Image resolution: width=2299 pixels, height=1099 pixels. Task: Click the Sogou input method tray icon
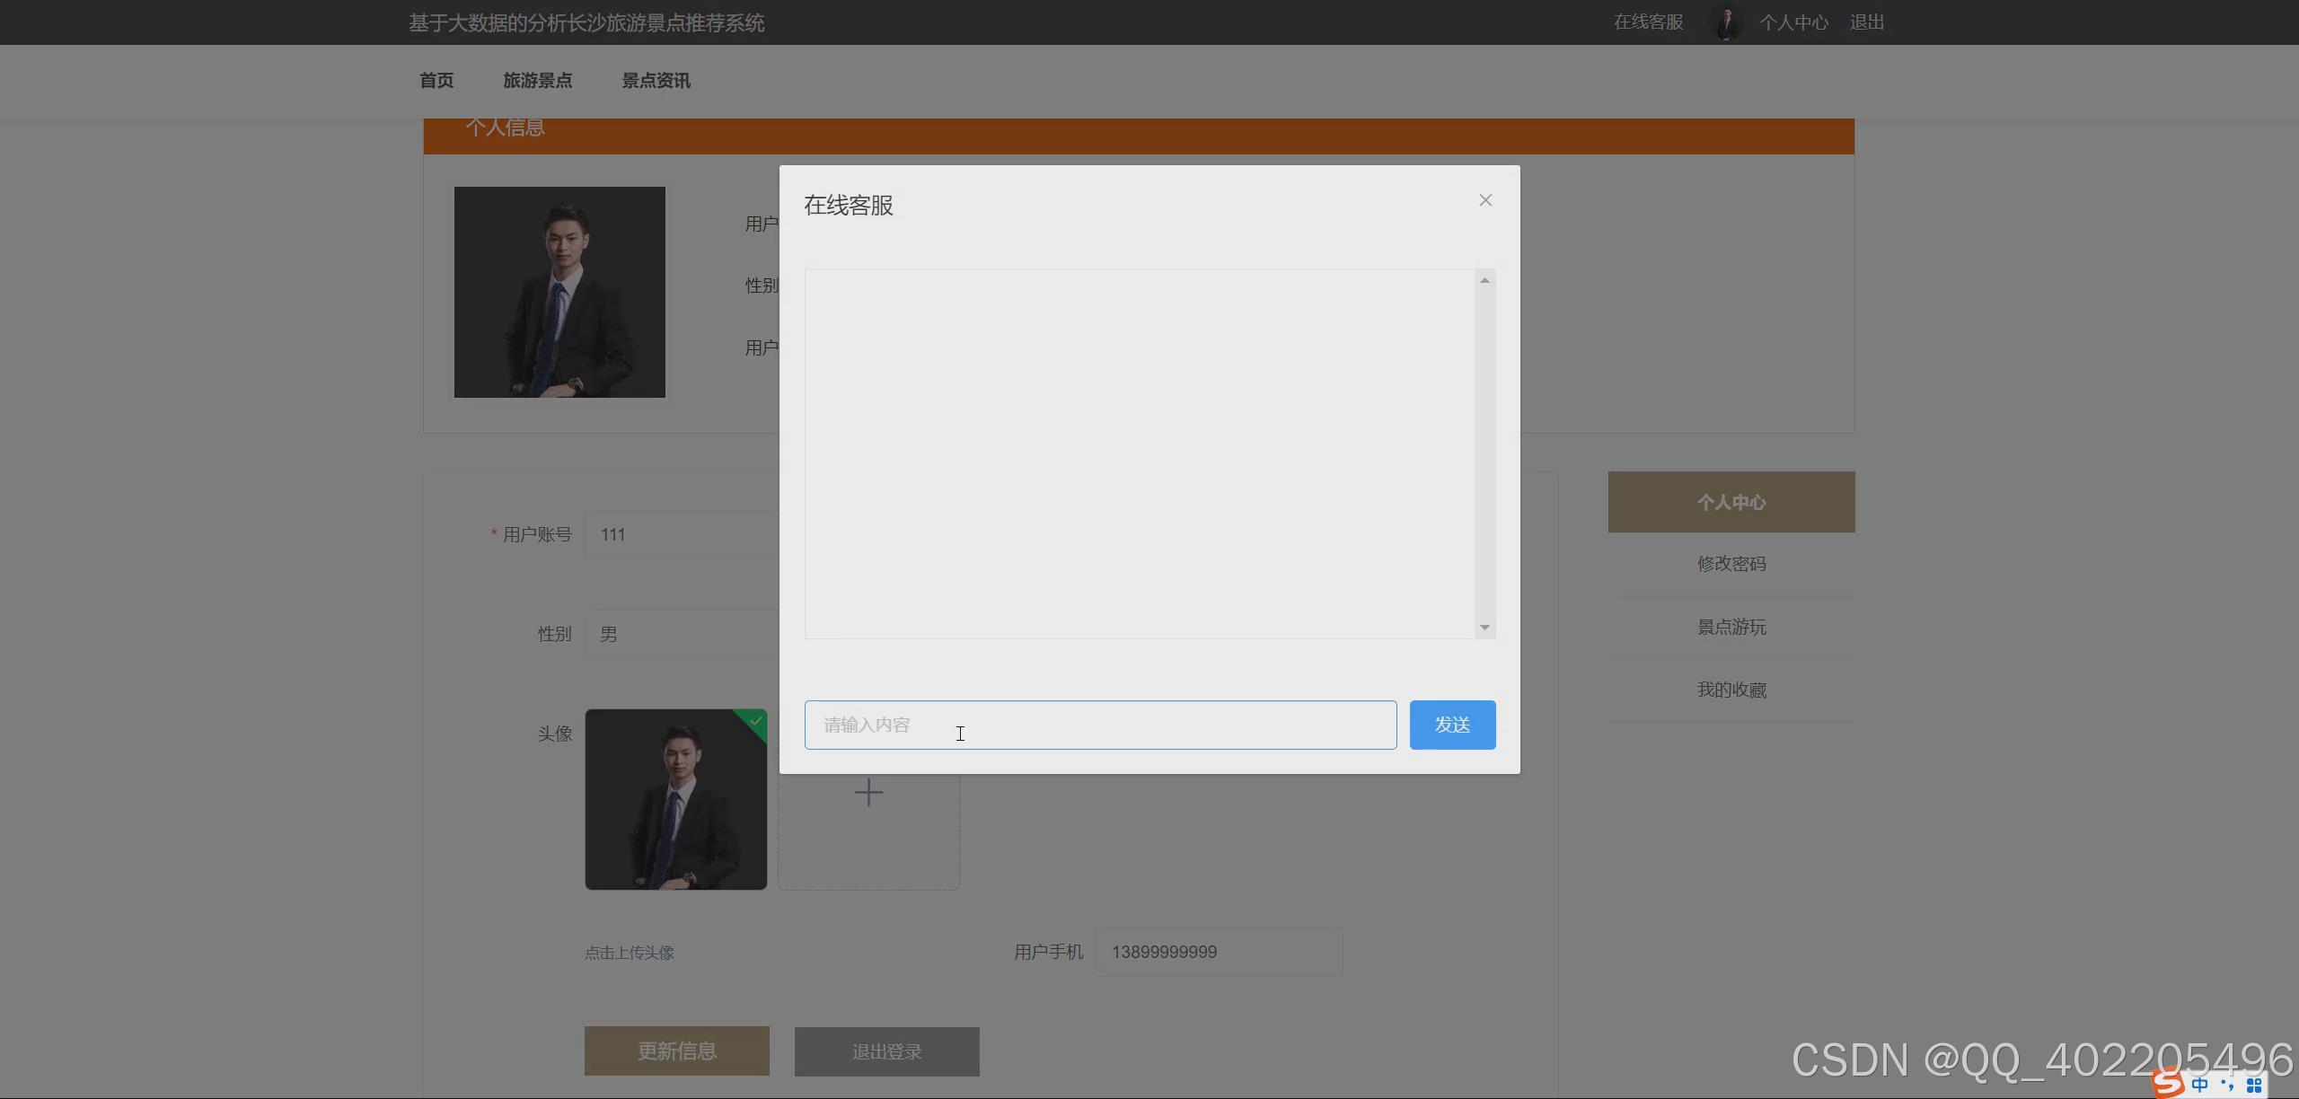2168,1083
